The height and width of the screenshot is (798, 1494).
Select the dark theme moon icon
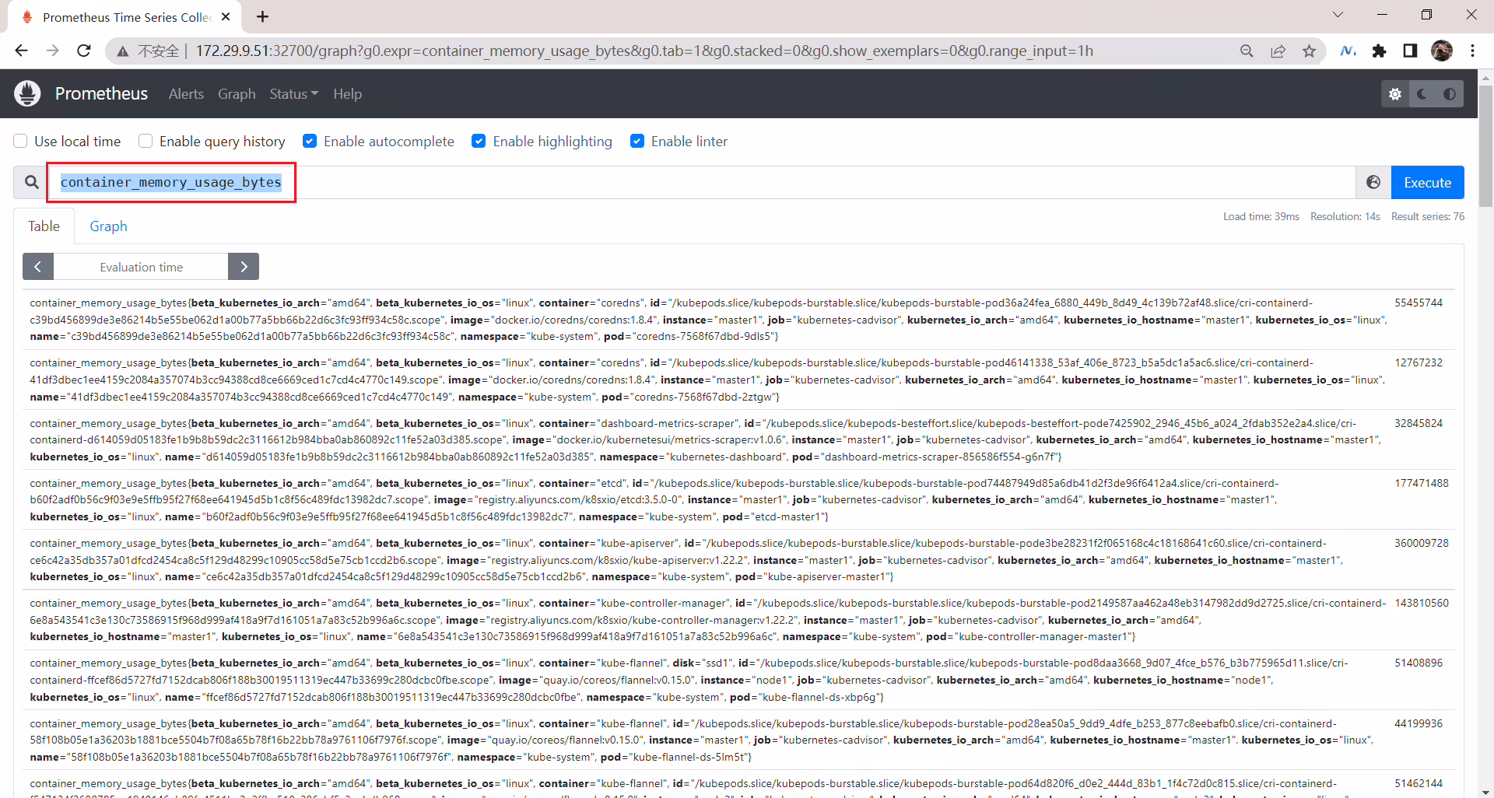(1422, 94)
